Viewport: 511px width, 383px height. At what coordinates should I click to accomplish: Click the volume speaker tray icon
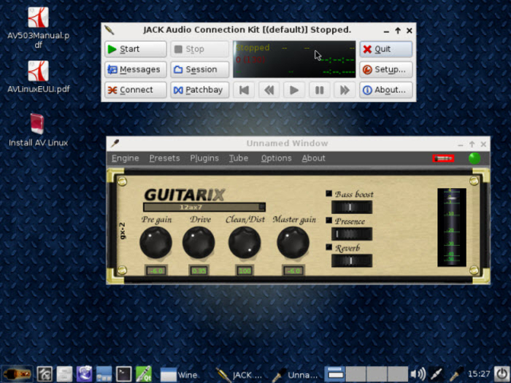tap(418, 374)
